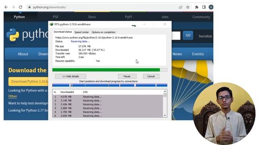The width and height of the screenshot is (258, 145).
Task: Switch to Download status tab
Action: [63, 32]
